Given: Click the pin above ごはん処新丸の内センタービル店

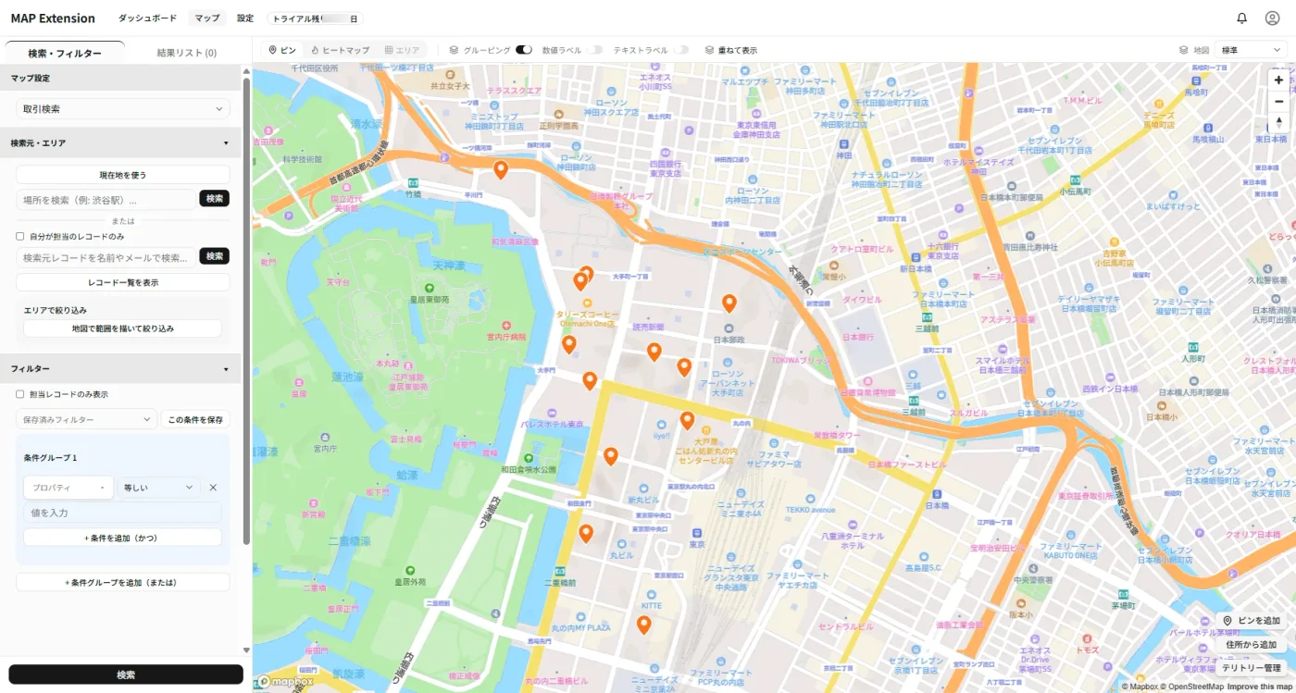Looking at the screenshot, I should [687, 421].
